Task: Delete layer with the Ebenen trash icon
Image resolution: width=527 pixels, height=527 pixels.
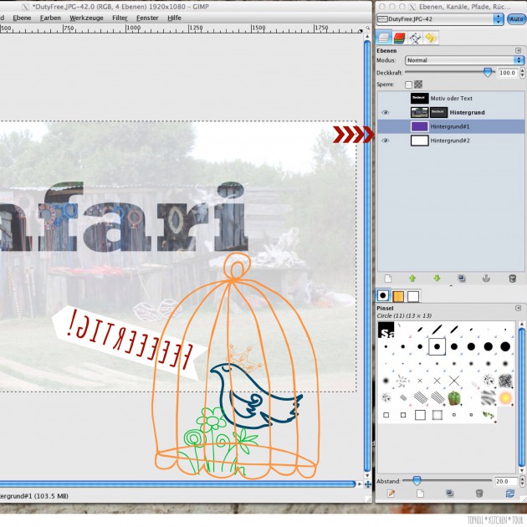Action: 512,279
